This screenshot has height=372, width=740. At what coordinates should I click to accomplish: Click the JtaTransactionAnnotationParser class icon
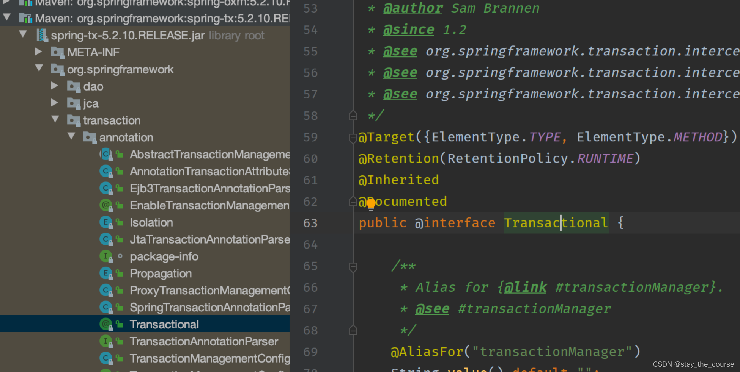tap(106, 239)
